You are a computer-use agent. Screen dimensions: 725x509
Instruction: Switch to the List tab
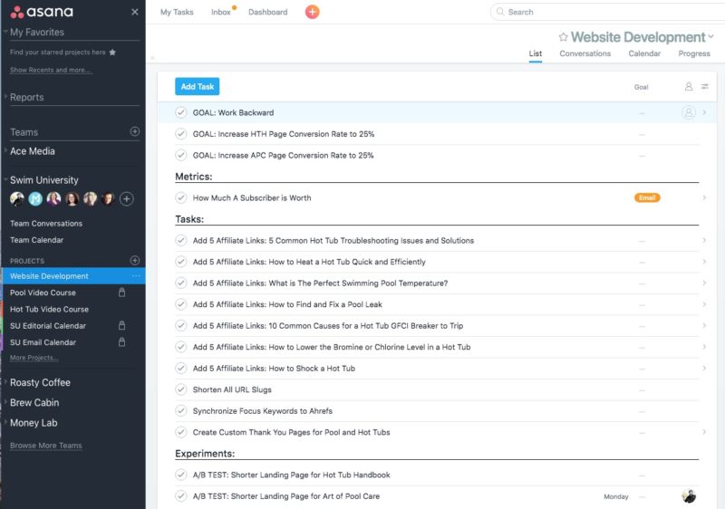535,53
